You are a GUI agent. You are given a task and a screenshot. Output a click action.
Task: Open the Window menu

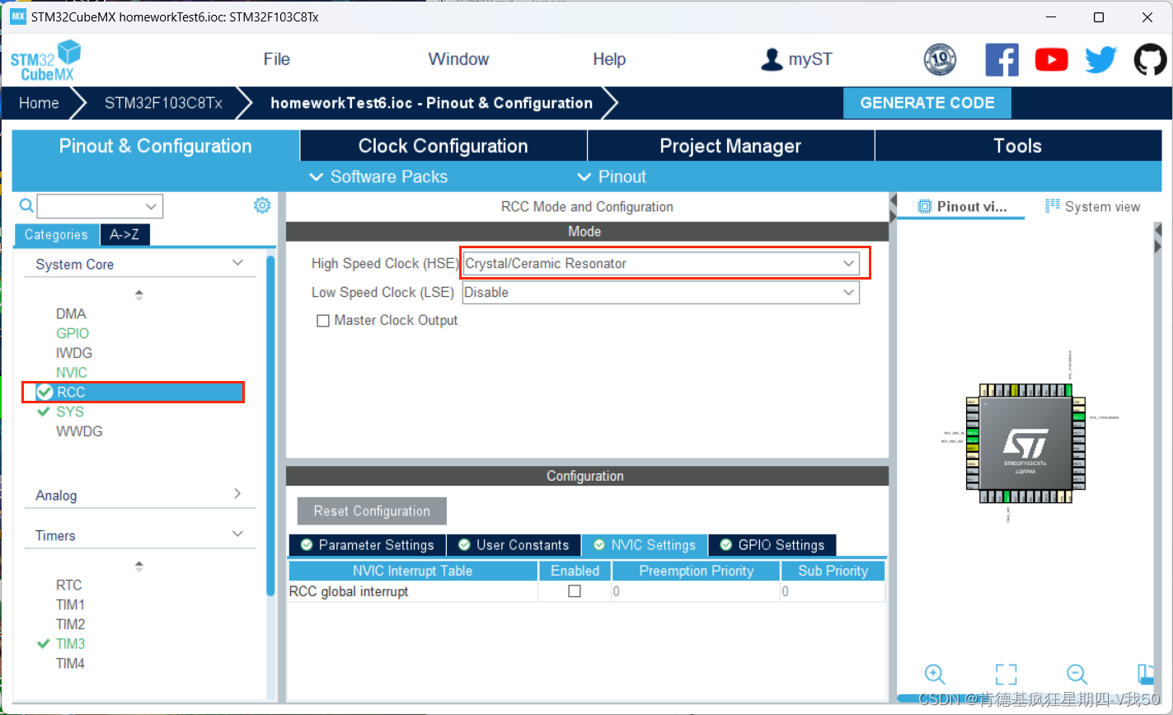458,59
